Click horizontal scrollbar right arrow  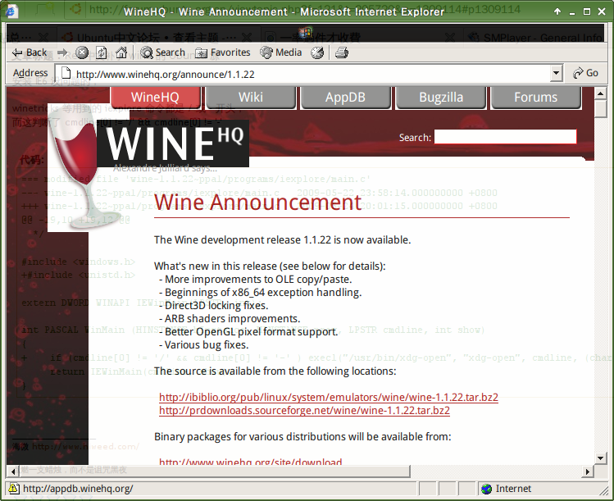(587, 471)
